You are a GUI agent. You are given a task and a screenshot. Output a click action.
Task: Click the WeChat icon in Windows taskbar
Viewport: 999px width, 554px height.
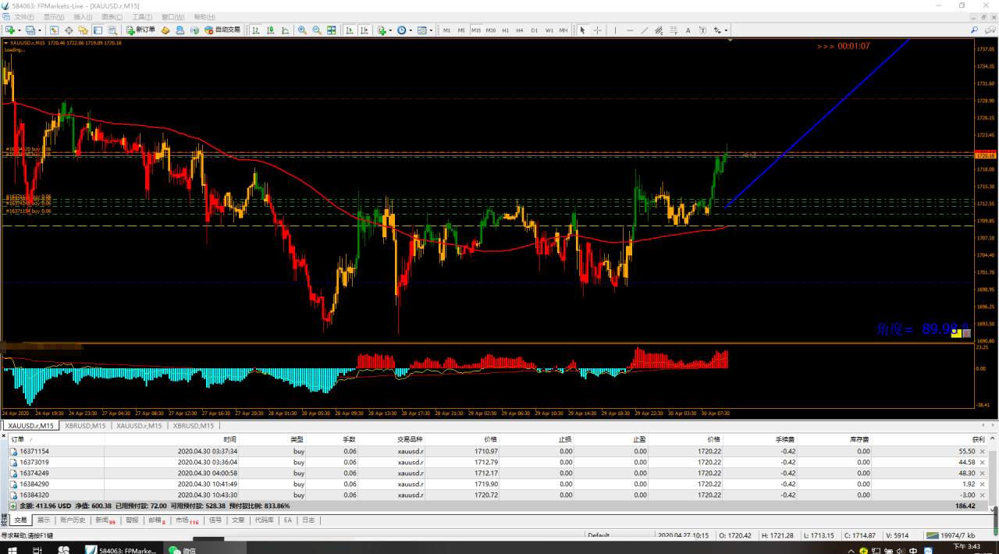click(x=174, y=549)
